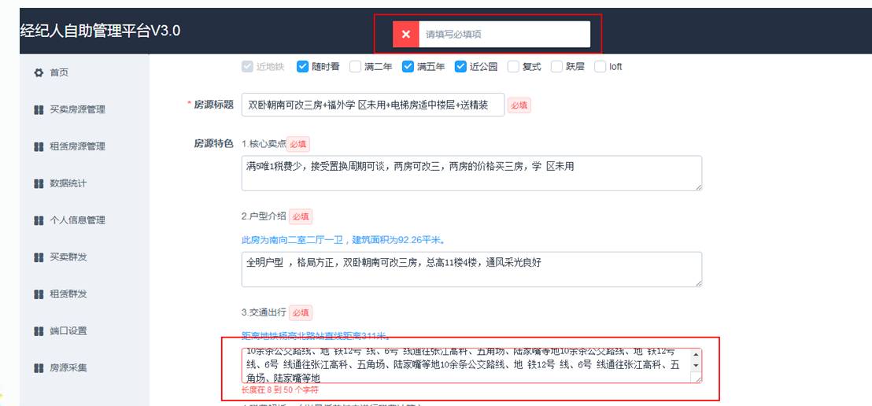Screen dimensions: 872x406
Task: Click the gear icon beside 首页
Action: 38,72
